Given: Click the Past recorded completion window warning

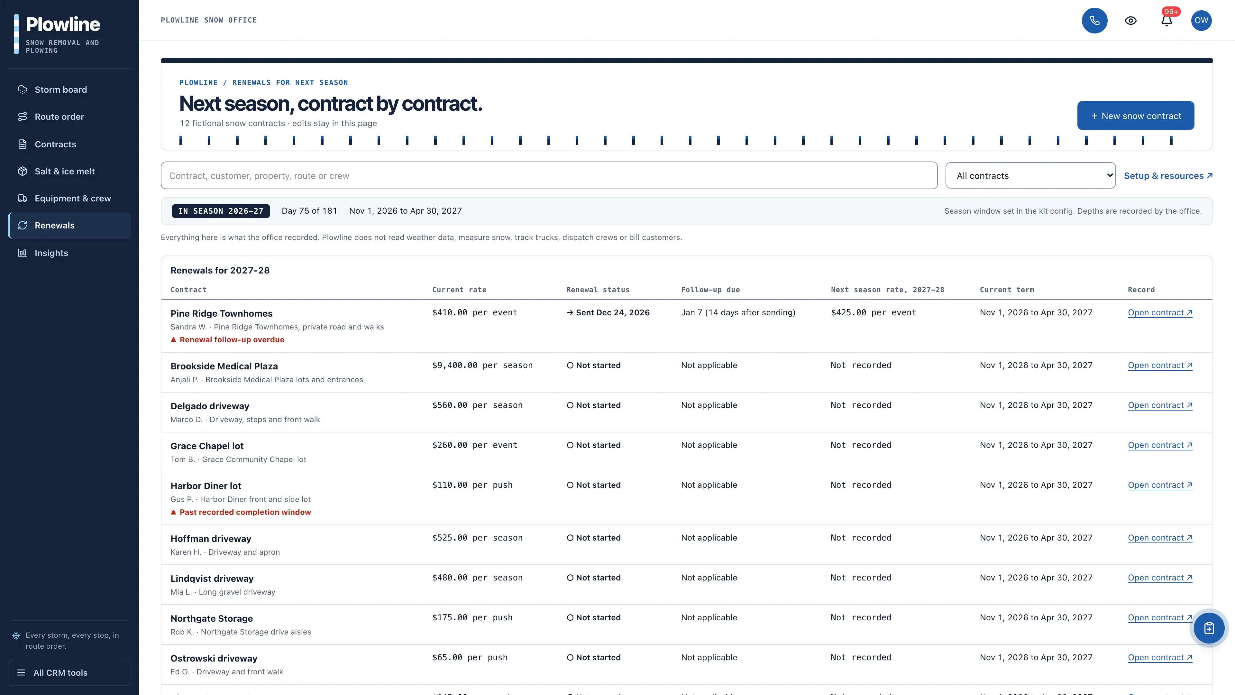Looking at the screenshot, I should 241,512.
